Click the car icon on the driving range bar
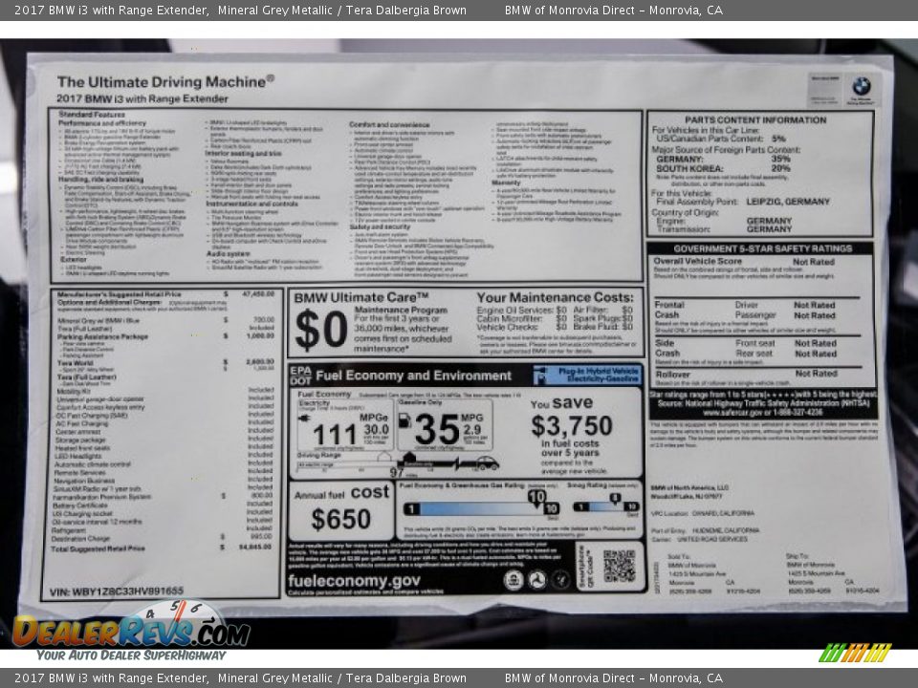Viewport: 918px width, 688px height. pos(487,463)
